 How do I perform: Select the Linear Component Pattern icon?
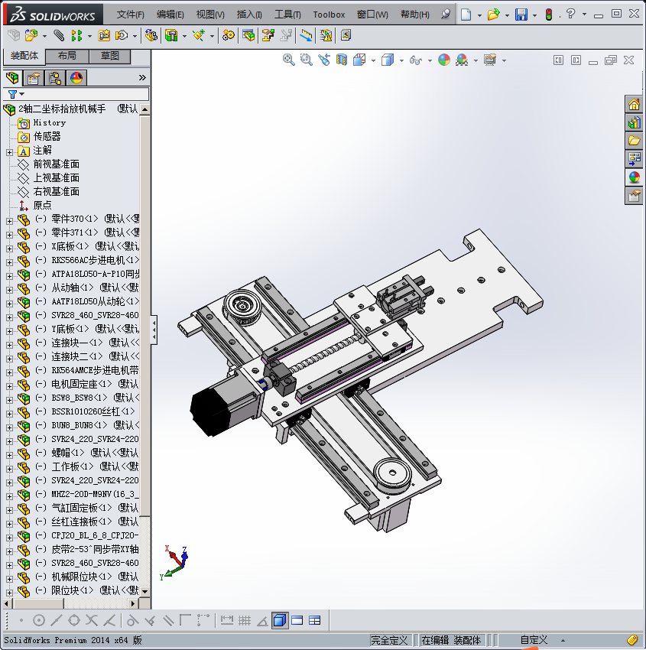click(76, 36)
